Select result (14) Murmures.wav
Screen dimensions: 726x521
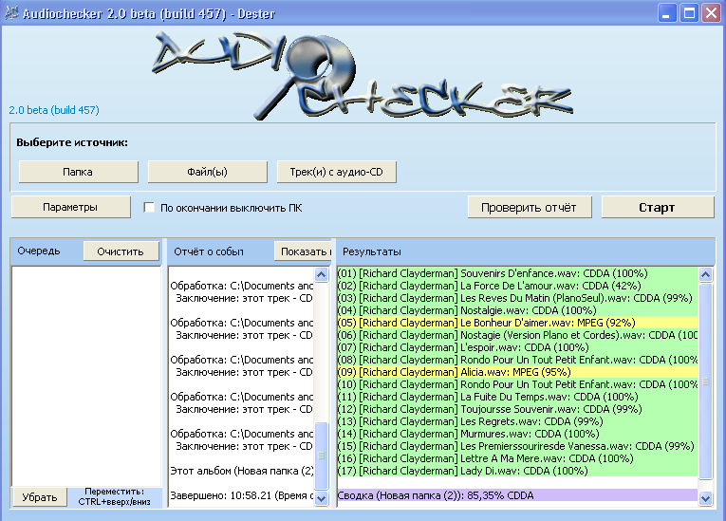[x=517, y=434]
